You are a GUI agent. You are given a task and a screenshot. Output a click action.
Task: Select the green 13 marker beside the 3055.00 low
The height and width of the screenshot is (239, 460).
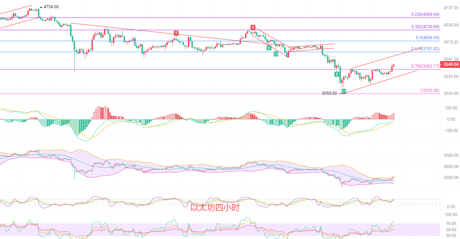pyautogui.click(x=344, y=91)
